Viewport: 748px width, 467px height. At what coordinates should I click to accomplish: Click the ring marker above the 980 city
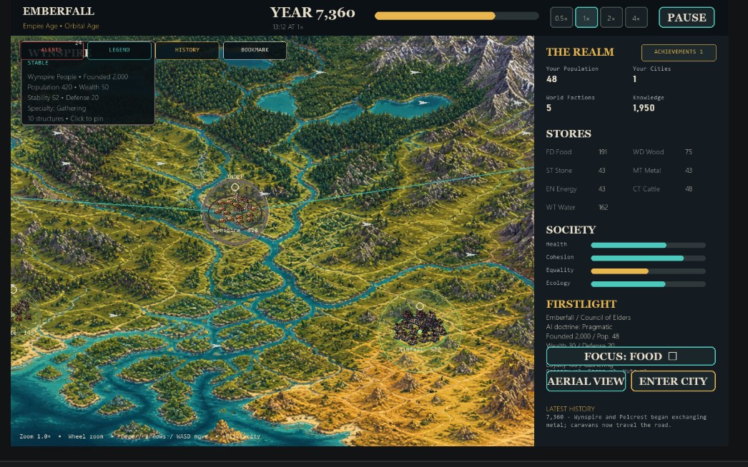click(419, 306)
